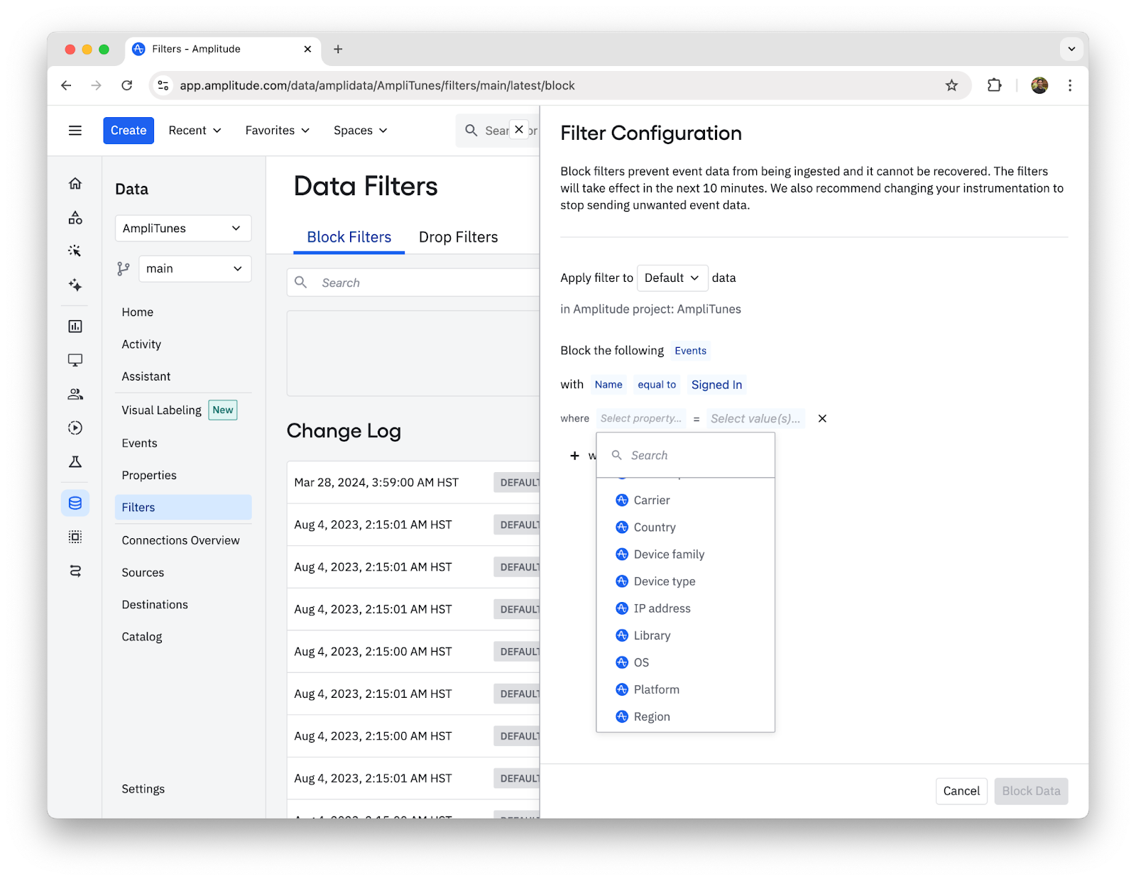Click the Events chip

point(691,351)
